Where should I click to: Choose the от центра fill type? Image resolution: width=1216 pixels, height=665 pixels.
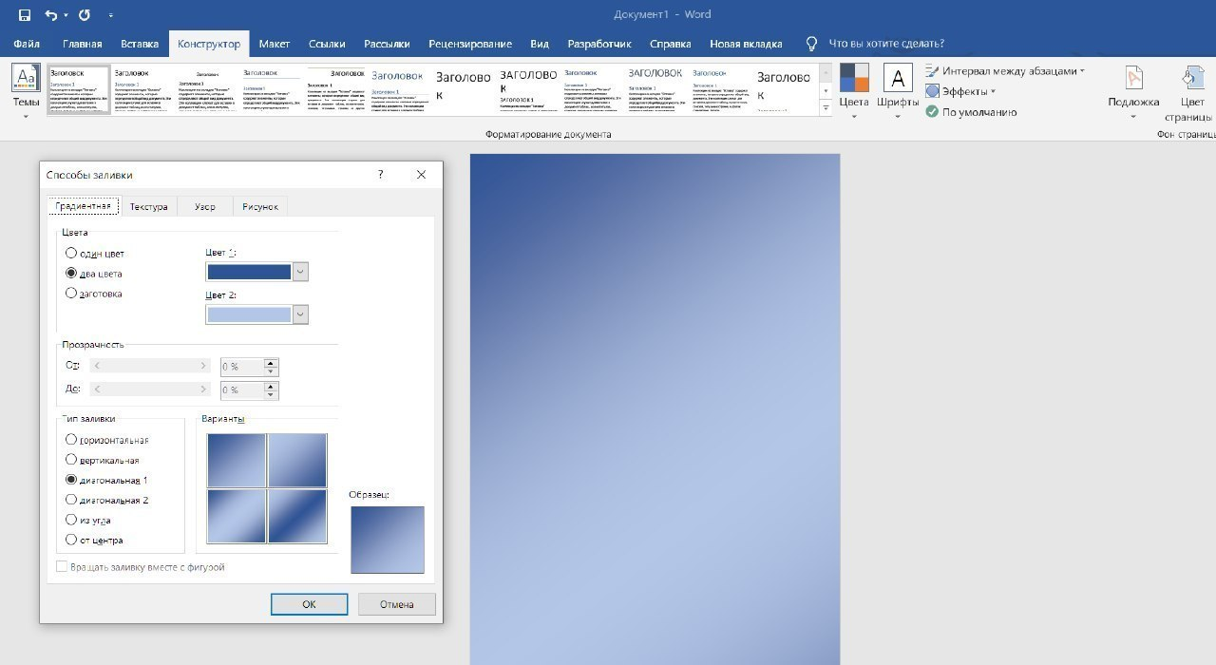(71, 540)
